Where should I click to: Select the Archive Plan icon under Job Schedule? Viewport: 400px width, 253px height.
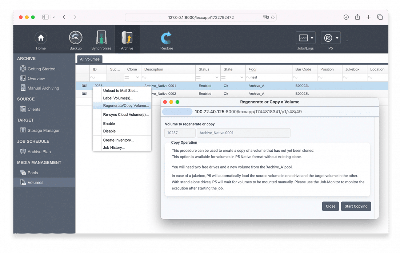23,151
